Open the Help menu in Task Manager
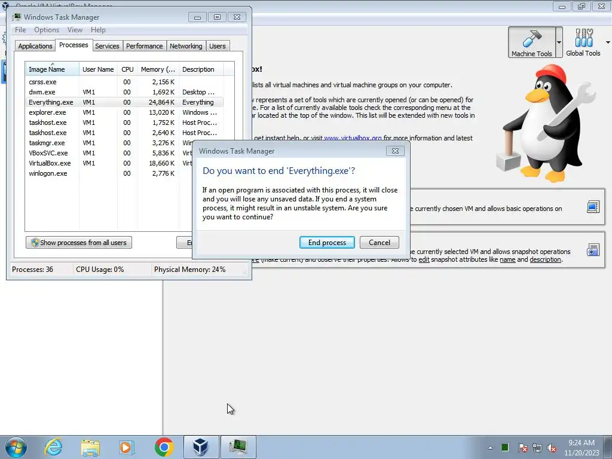Image resolution: width=612 pixels, height=459 pixels. [98, 30]
